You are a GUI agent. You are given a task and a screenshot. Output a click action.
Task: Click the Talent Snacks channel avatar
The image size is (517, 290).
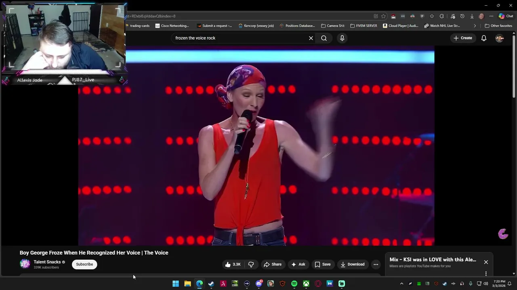(25, 264)
